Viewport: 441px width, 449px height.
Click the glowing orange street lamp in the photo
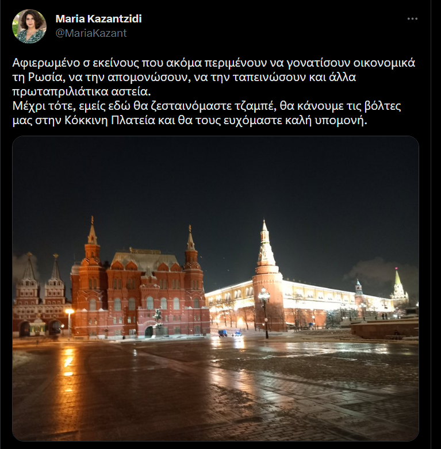point(69,311)
